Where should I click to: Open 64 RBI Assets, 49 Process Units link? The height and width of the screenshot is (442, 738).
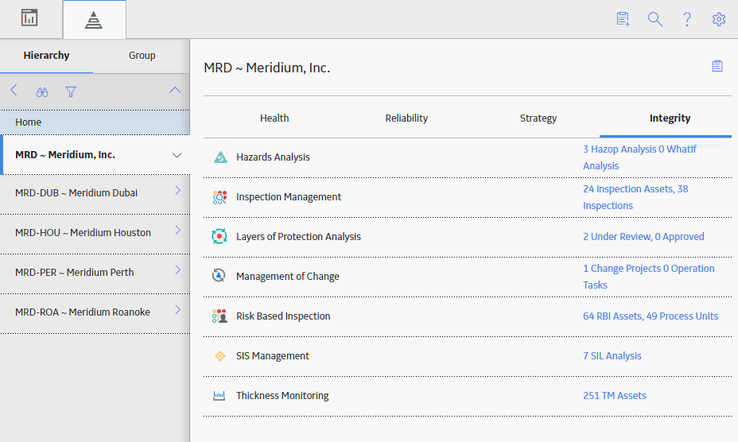point(651,316)
